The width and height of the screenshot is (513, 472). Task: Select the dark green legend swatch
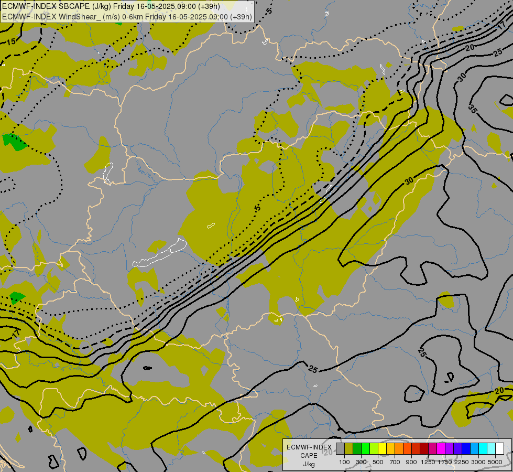pyautogui.click(x=357, y=449)
